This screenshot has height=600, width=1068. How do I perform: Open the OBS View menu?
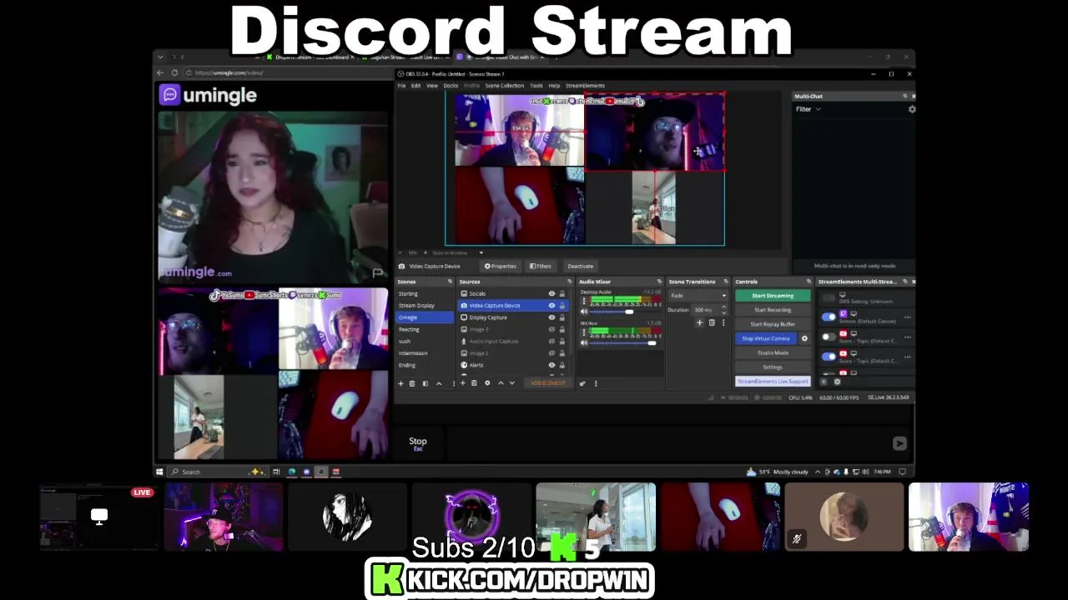(x=432, y=85)
